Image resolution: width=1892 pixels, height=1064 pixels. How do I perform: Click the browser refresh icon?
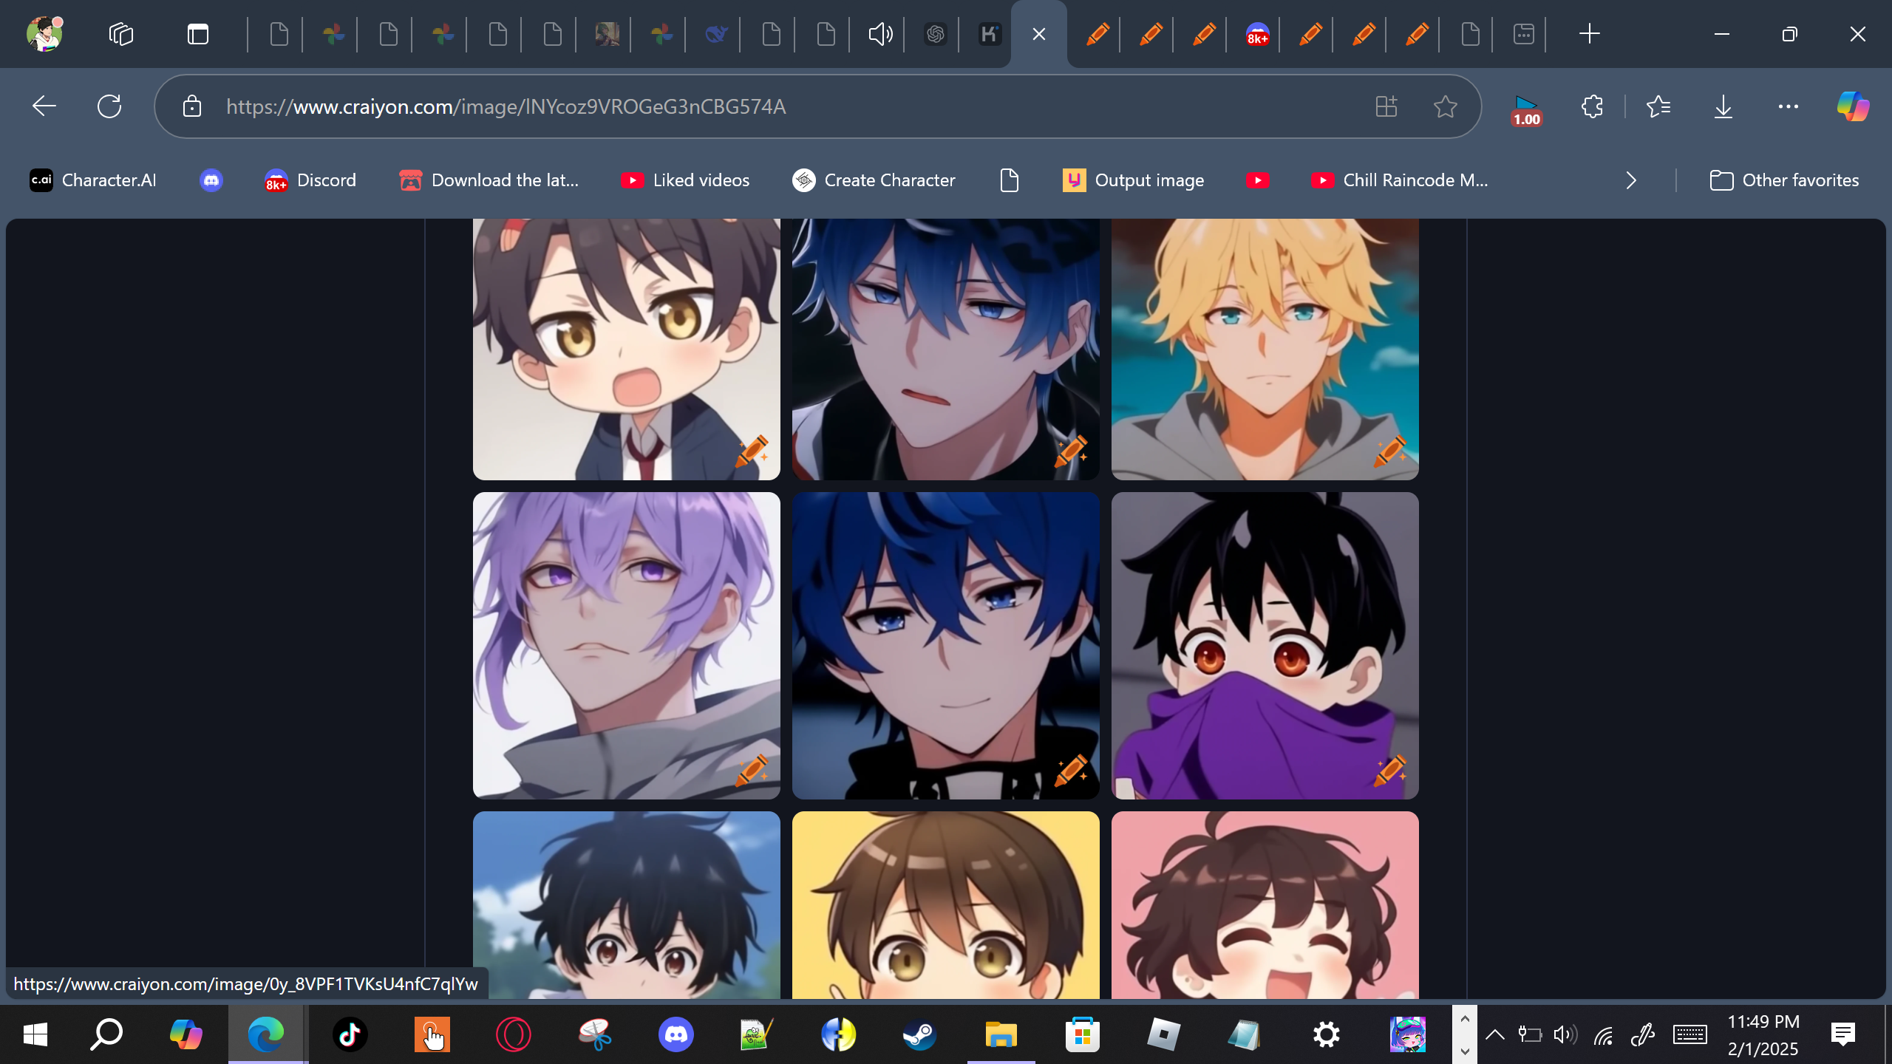(x=109, y=106)
